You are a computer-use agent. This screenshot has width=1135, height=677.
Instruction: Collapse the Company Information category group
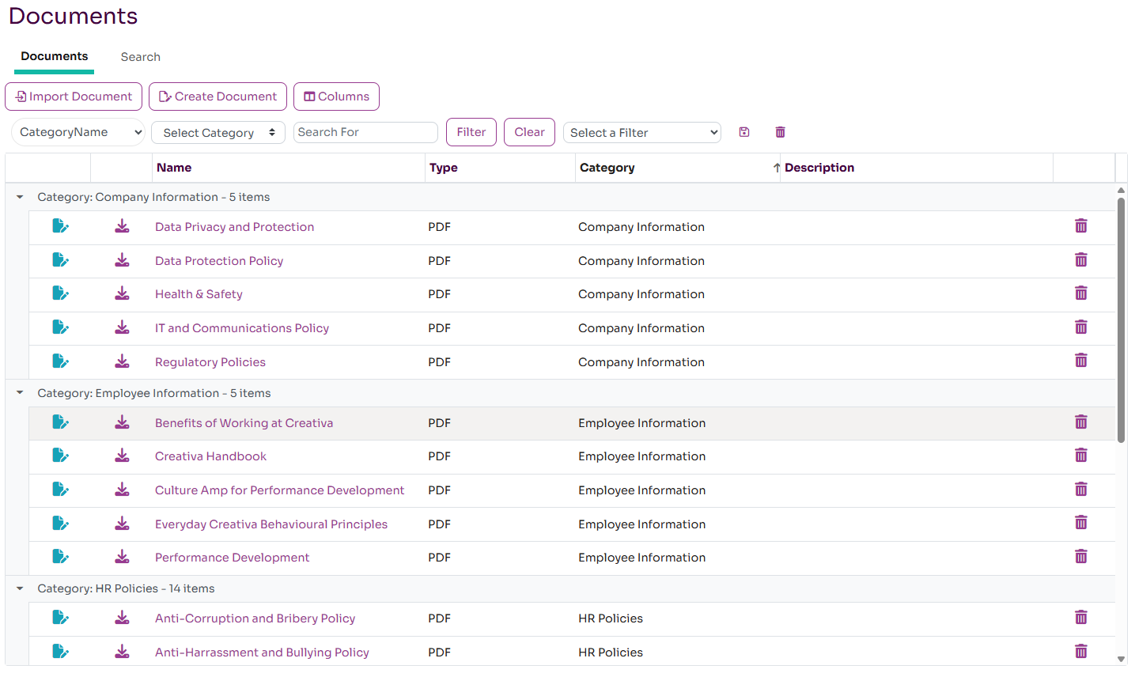tap(20, 197)
